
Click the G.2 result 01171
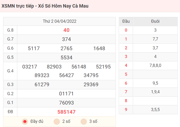tap(66, 94)
